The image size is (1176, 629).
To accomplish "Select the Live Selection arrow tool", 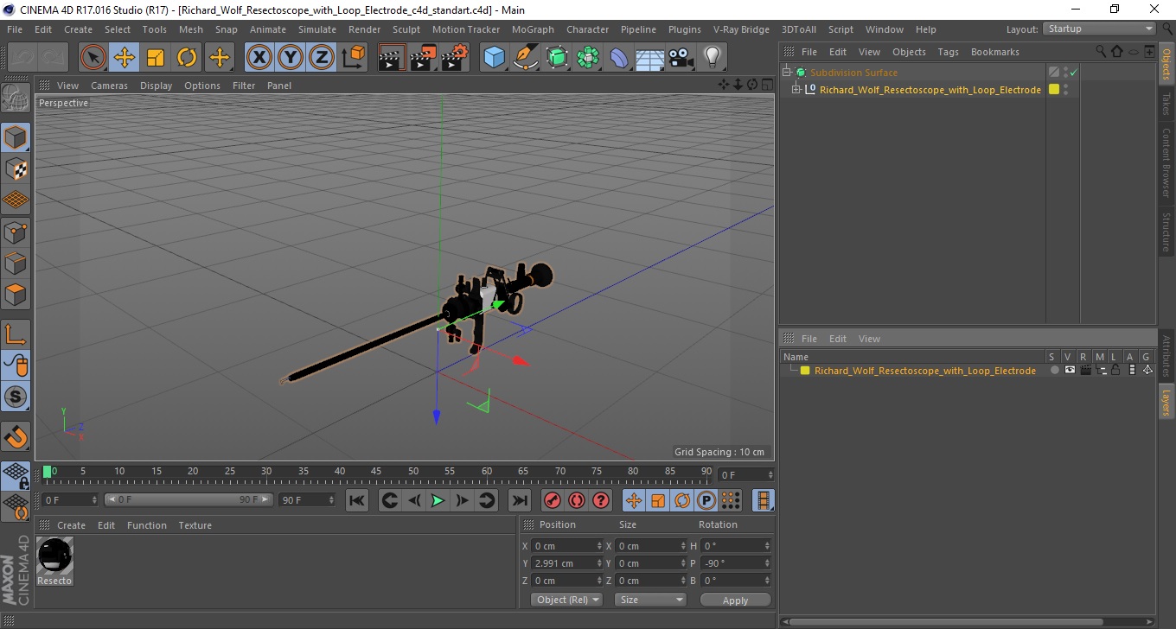I will 93,58.
